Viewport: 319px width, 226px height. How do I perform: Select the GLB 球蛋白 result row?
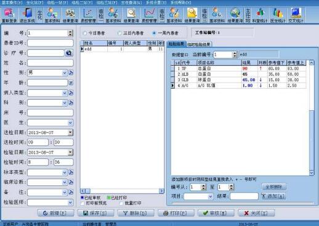pos(238,80)
